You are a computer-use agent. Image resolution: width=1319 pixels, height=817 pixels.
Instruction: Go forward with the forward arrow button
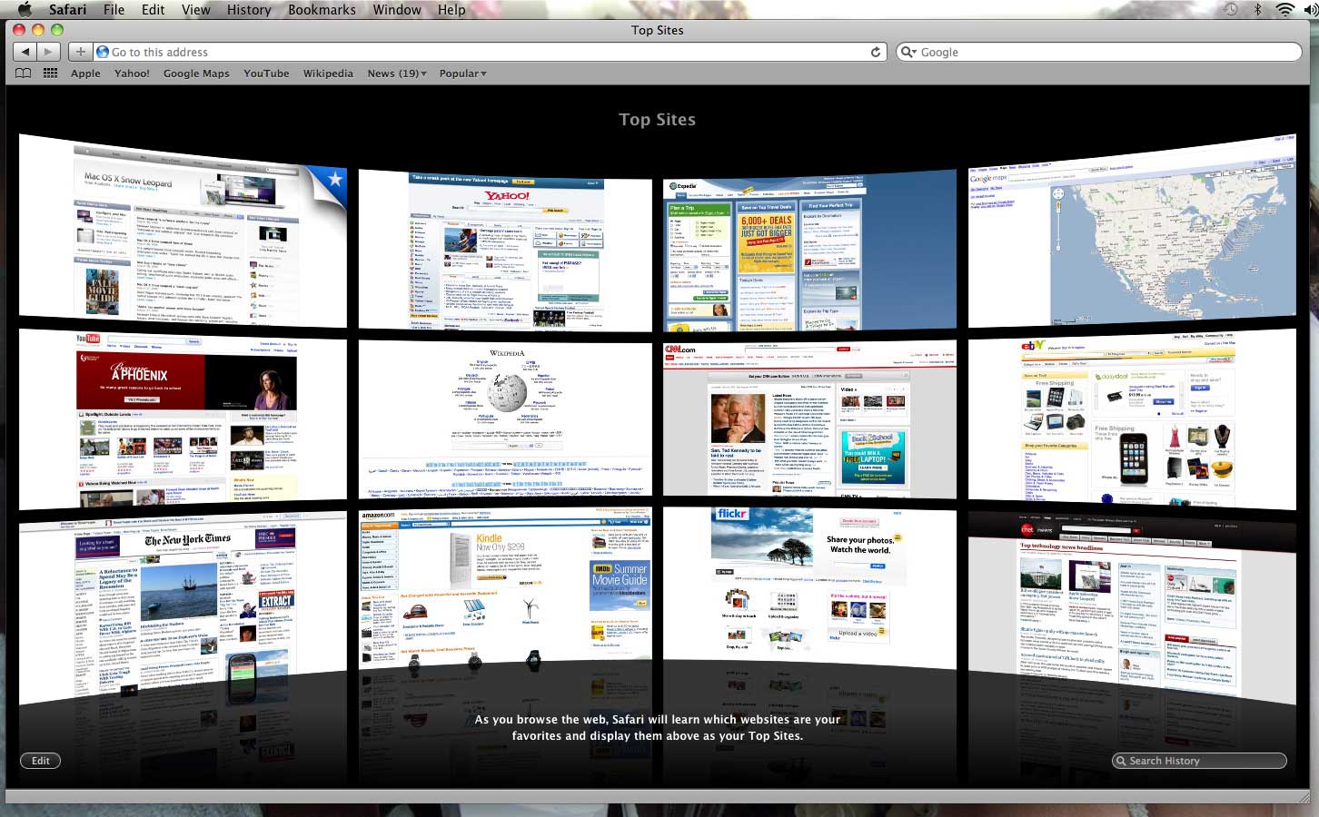pos(49,52)
